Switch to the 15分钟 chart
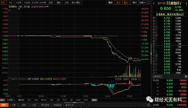Viewport: 188px width, 108px height. [x=26, y=3]
